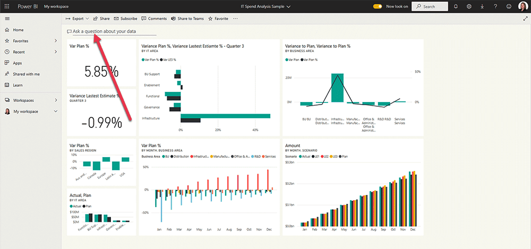Expand the My workspace chevron in sidebar
Viewport: 531px width, 249px height.
coord(56,111)
